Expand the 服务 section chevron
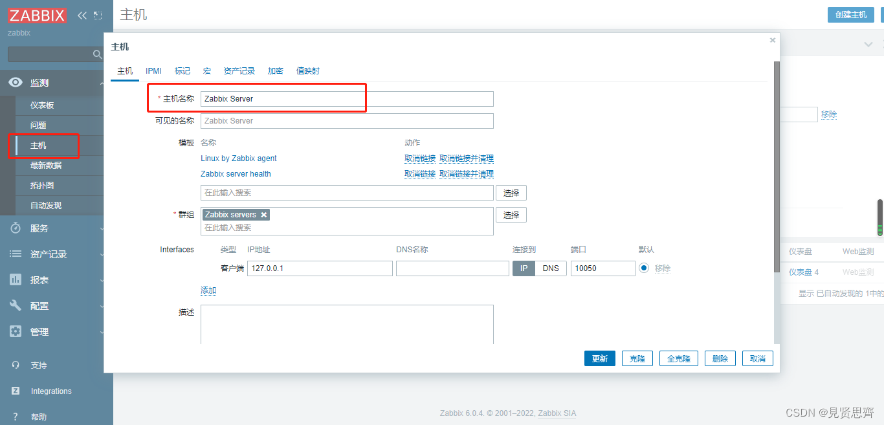The height and width of the screenshot is (425, 884). coord(101,228)
